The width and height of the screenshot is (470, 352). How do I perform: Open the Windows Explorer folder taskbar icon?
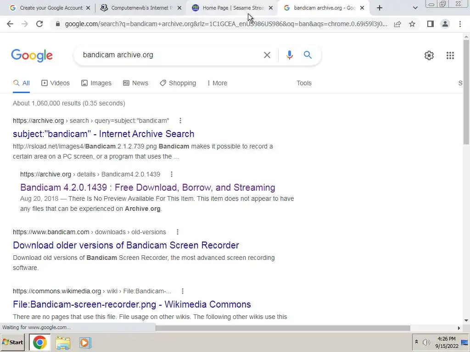point(62,343)
